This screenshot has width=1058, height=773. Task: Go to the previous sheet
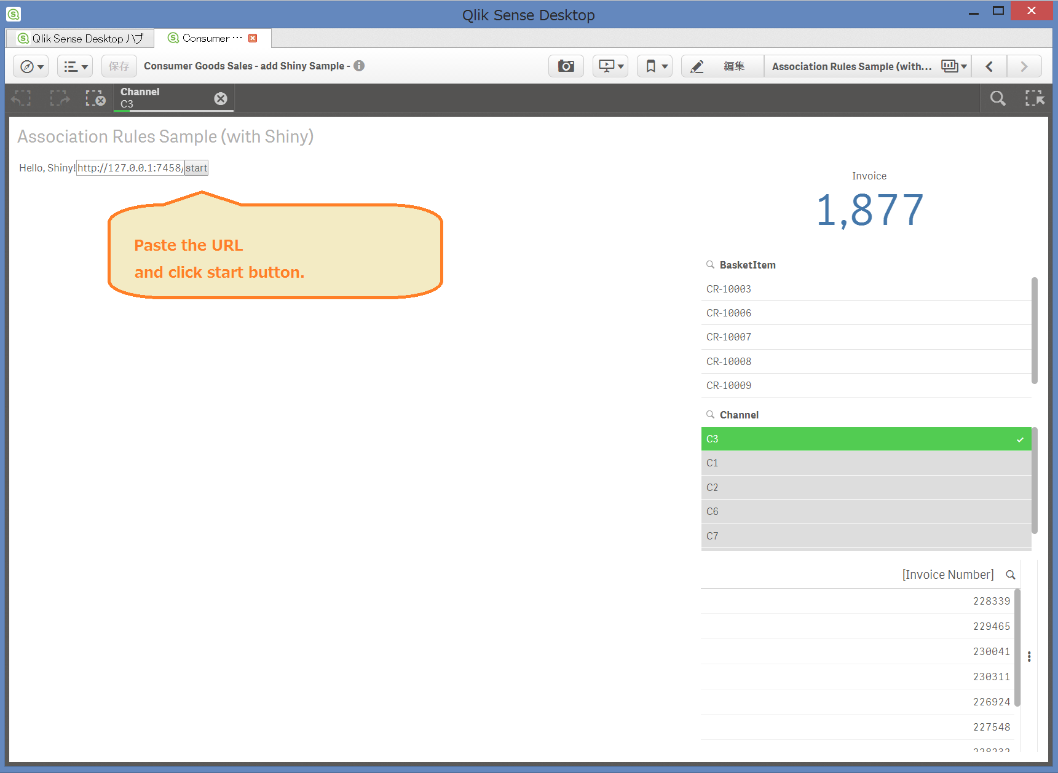click(989, 66)
